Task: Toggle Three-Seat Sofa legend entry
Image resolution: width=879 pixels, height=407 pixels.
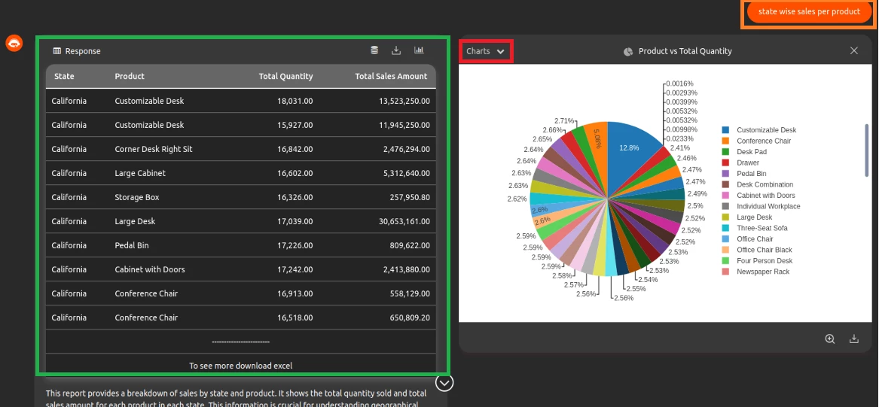Action: [x=761, y=228]
